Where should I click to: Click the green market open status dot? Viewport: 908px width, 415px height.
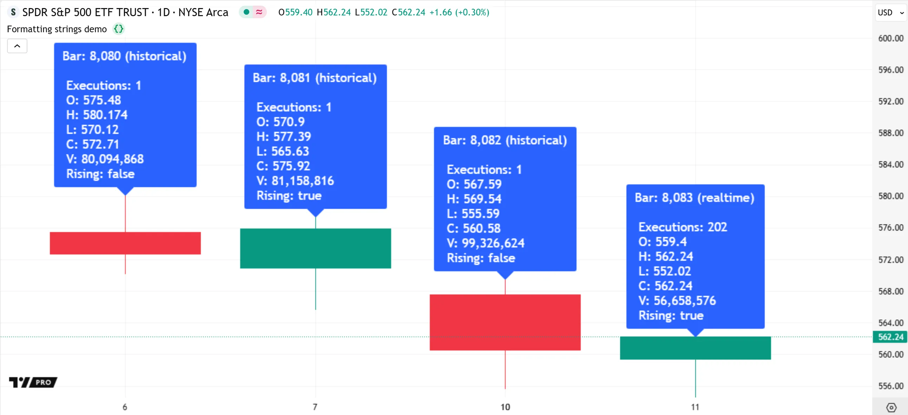[x=247, y=12]
